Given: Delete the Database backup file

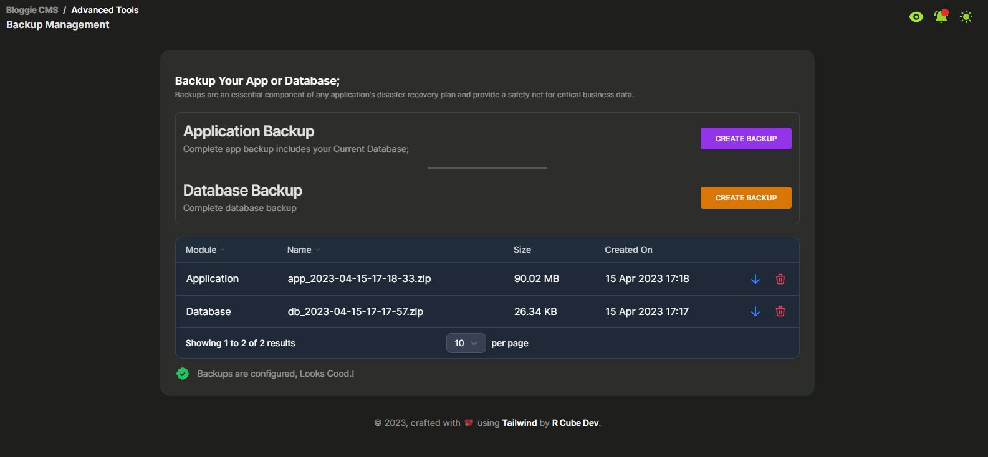Looking at the screenshot, I should [780, 311].
